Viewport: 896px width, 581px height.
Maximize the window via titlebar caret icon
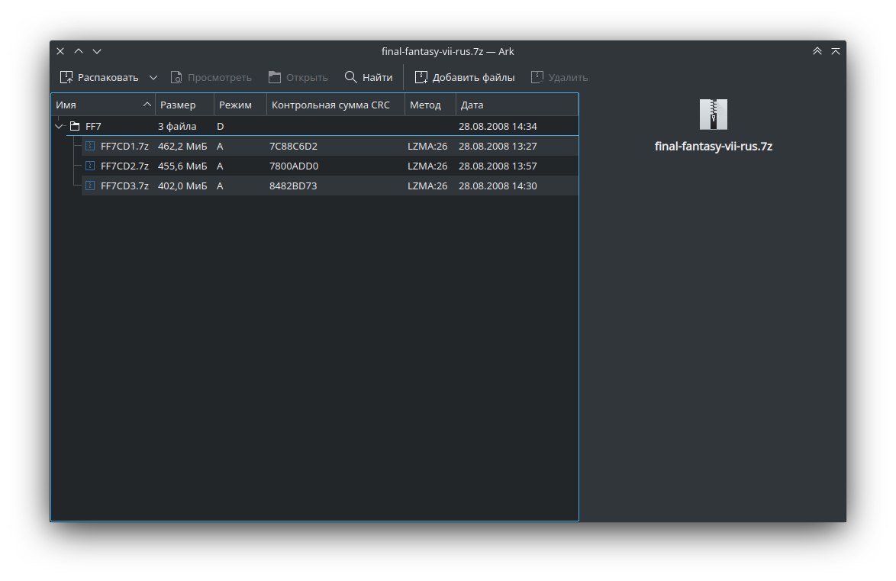tap(836, 51)
